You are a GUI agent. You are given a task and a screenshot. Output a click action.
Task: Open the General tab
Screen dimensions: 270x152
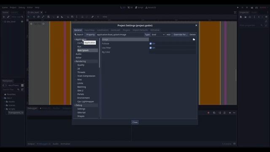coord(78,30)
